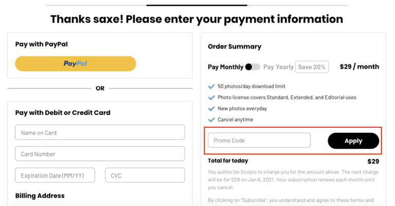The width and height of the screenshot is (395, 206).
Task: Select the Expiration Date (MM/YY) field
Action: pos(56,176)
